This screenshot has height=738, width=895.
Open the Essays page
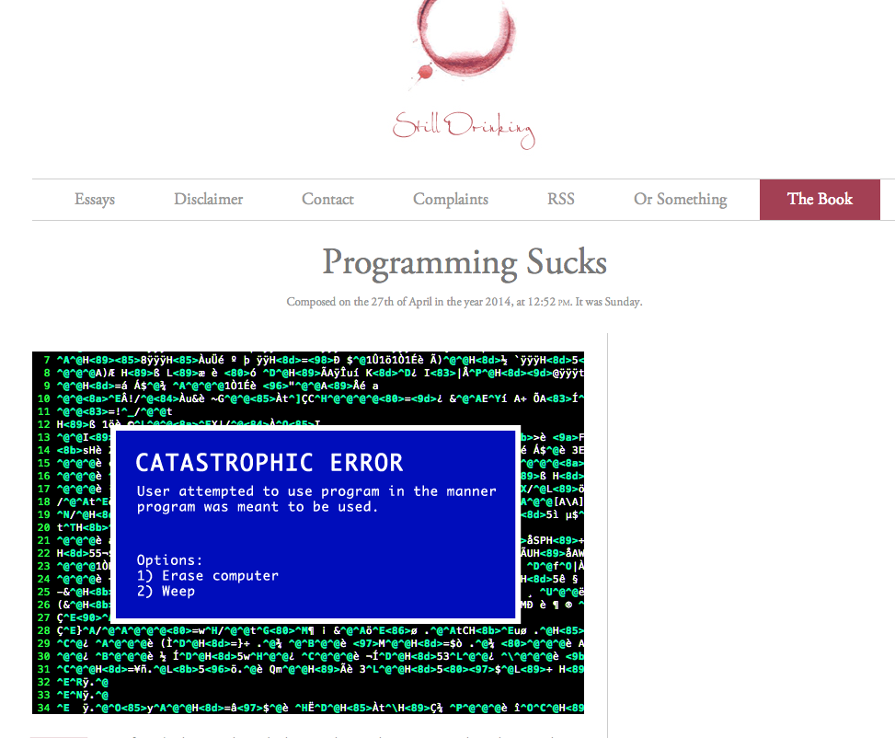point(95,200)
